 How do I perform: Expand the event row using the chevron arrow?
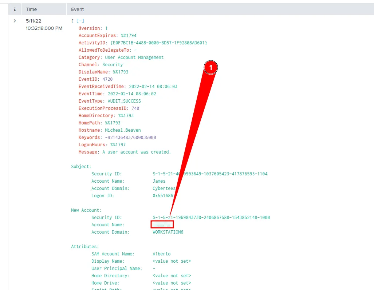click(15, 21)
